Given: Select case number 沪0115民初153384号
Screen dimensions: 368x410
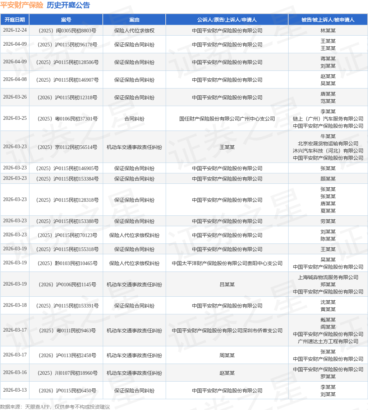Looking at the screenshot, I should coord(68,179).
